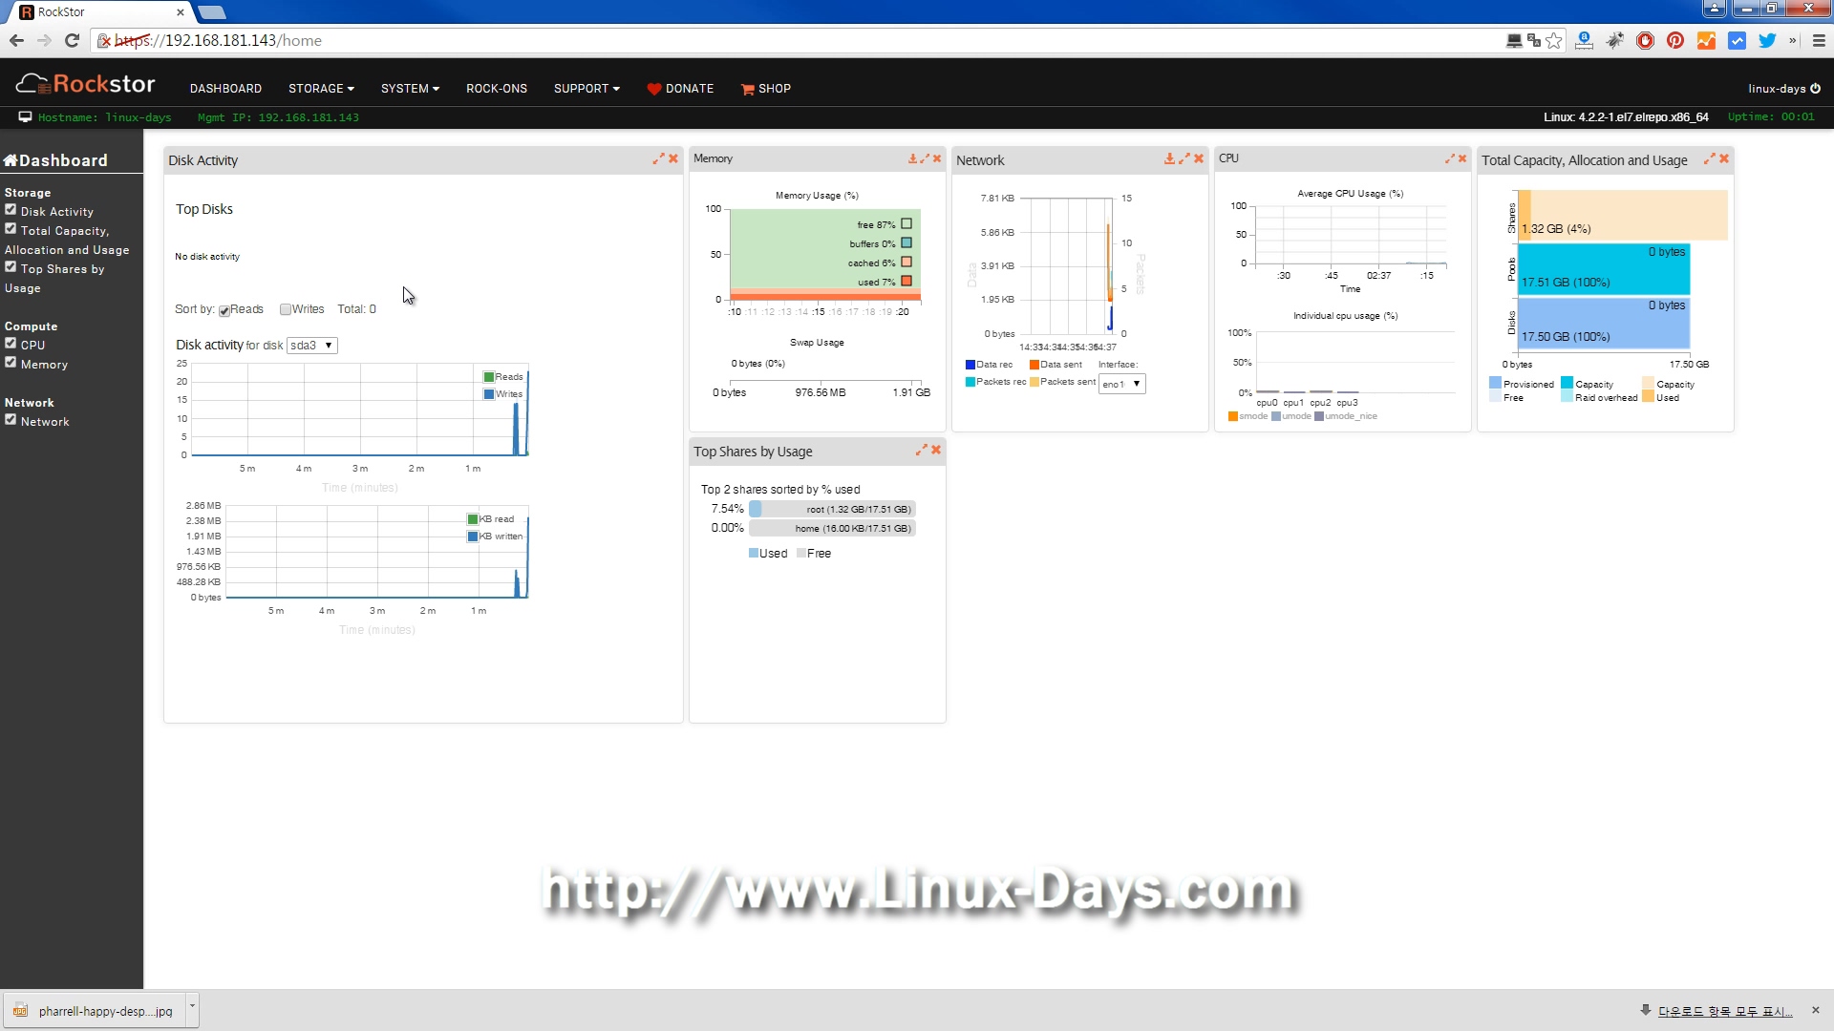Click the RockStor browser tab
Screen dimensions: 1834x1031
click(100, 11)
